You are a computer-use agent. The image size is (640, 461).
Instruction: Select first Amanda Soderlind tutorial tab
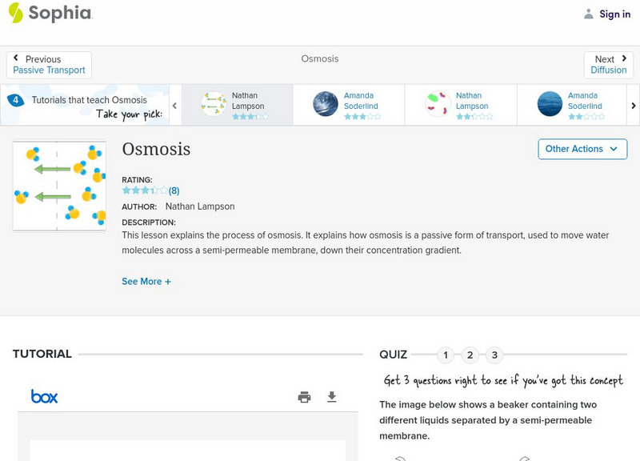(349, 105)
